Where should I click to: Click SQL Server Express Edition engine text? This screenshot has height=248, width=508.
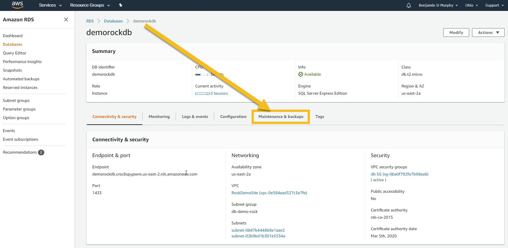click(x=323, y=93)
